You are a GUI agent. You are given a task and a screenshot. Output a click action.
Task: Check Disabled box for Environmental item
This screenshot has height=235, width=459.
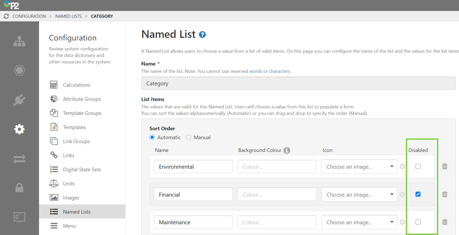tap(418, 167)
